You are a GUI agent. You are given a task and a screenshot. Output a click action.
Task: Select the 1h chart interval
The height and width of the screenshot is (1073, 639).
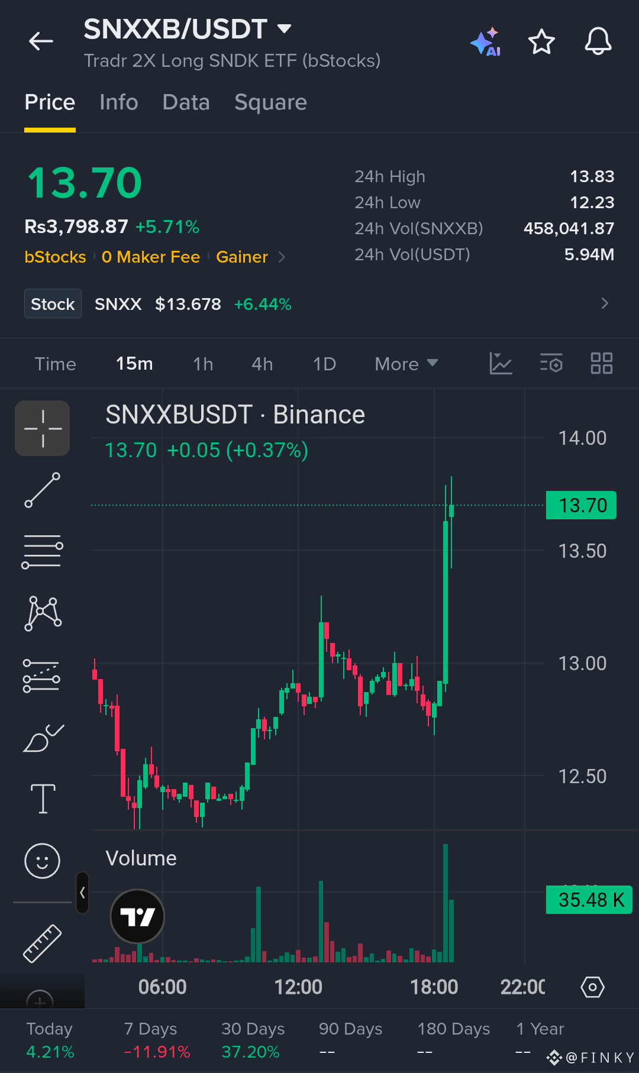(203, 364)
